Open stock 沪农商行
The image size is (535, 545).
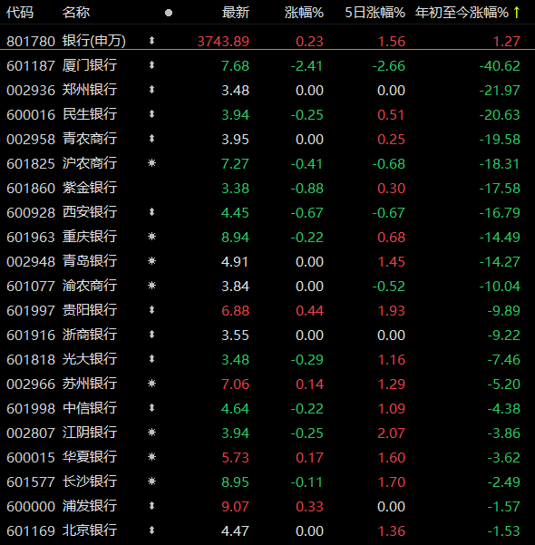[90, 163]
